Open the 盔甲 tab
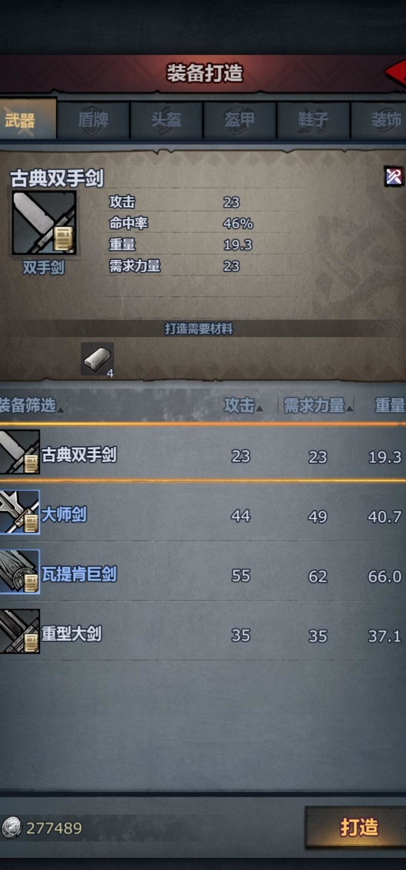This screenshot has height=870, width=406. [x=240, y=120]
